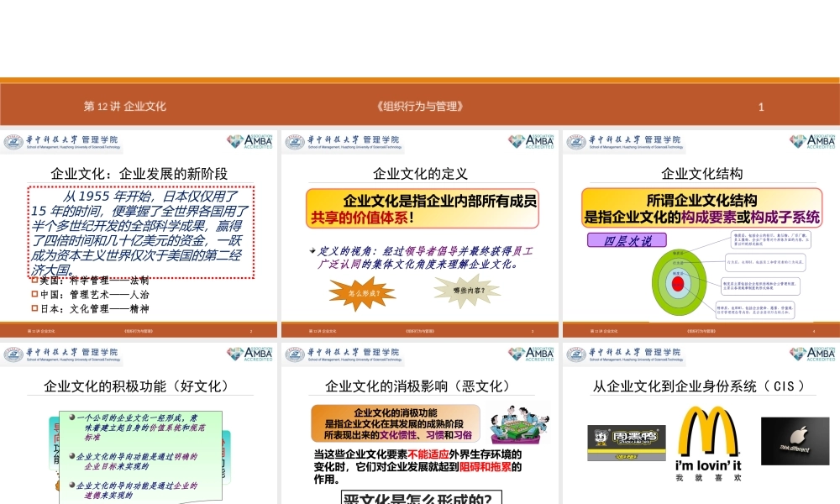Image resolution: width=840 pixels, height=504 pixels.
Task: Click the red dotted 1955 年 text box
Action: coord(140,232)
